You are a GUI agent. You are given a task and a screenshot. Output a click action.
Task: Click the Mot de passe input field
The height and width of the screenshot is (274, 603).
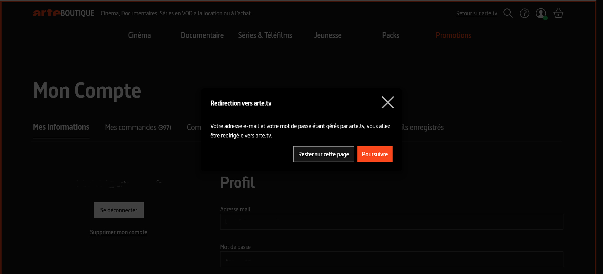[x=392, y=259]
